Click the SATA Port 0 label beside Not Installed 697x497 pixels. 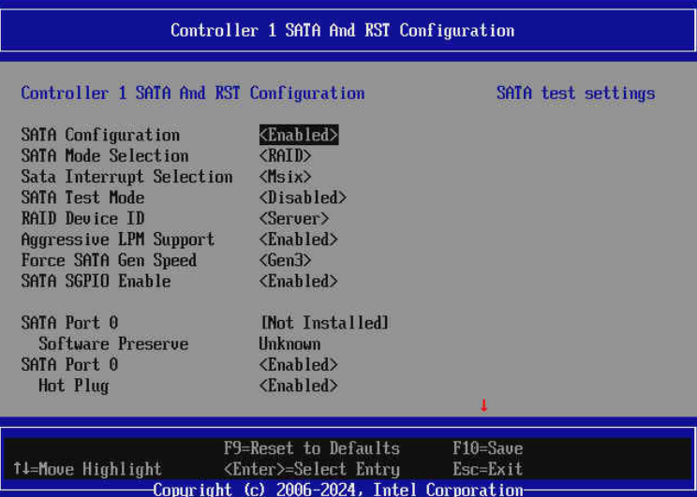[x=69, y=323]
